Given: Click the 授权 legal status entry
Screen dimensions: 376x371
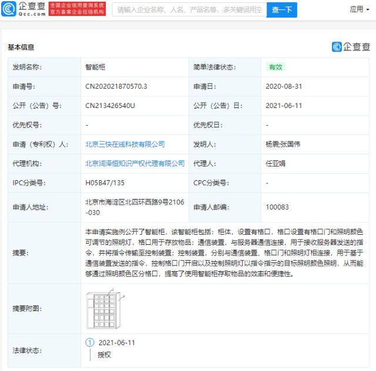Looking at the screenshot, I should (105, 355).
